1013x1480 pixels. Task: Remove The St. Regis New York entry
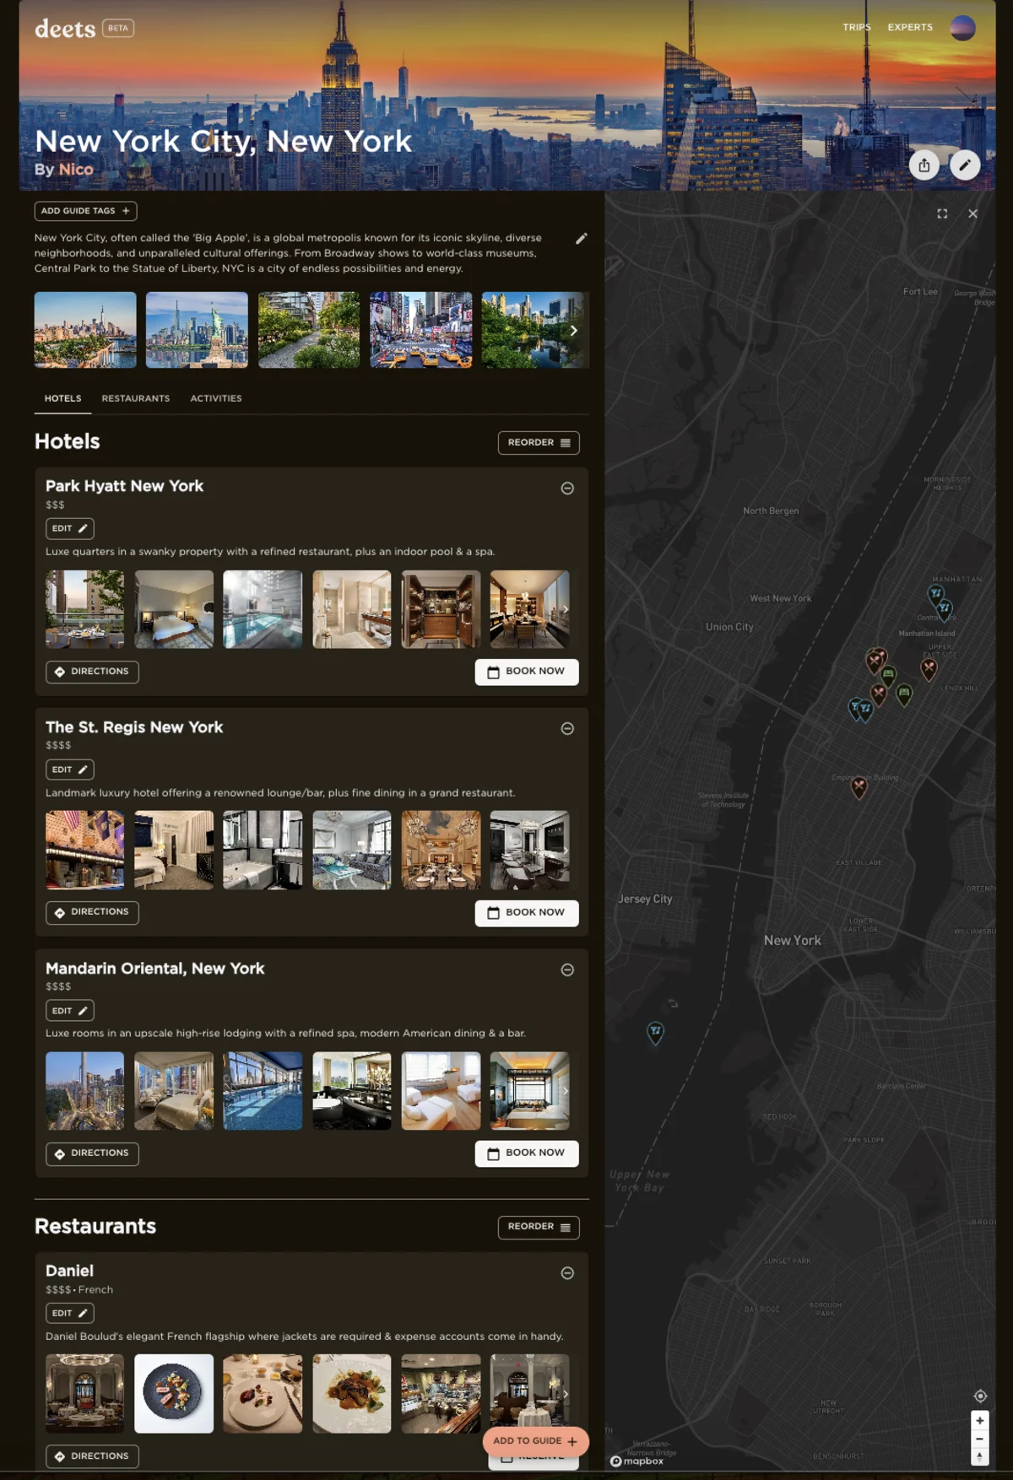click(x=567, y=728)
